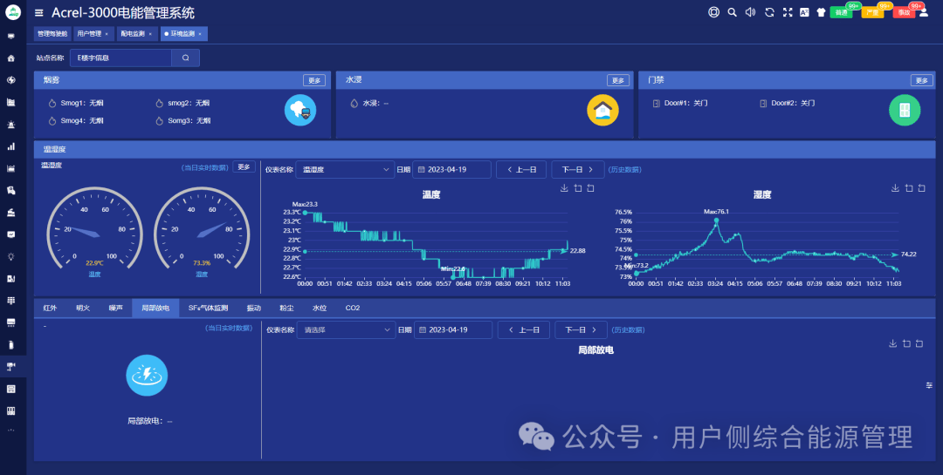The image size is (943, 475).
Task: Click the blue partial discharge lightning icon
Action: (147, 376)
